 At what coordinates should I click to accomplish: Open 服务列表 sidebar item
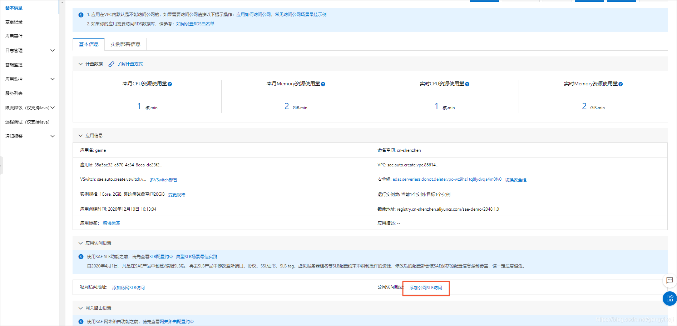coord(14,94)
